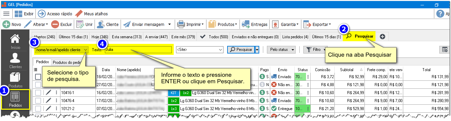
Task: Expand the Pelo status dropdown
Action: point(281,50)
